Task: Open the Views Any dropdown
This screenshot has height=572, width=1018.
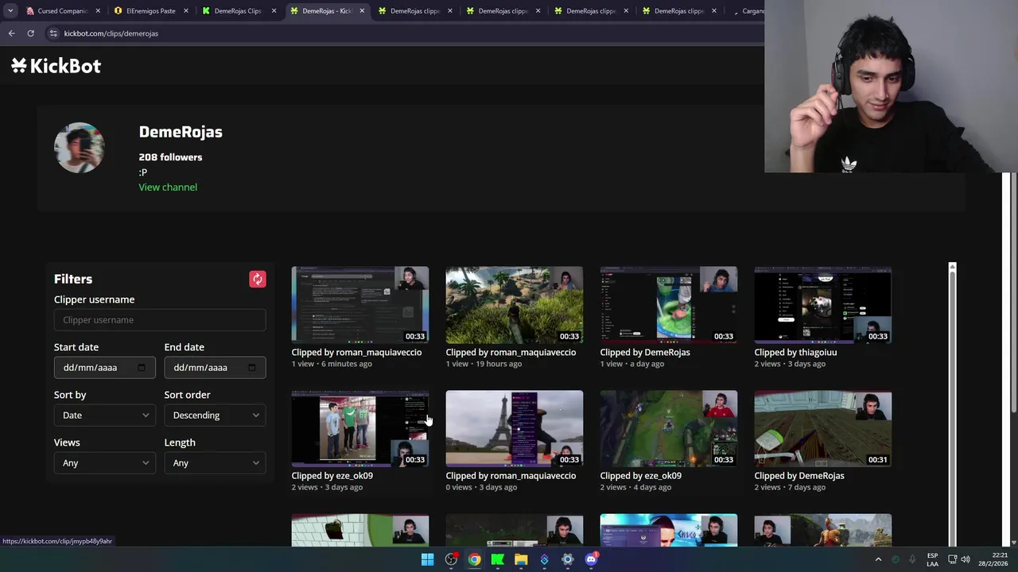Action: (x=104, y=463)
